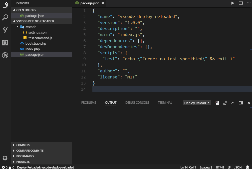Screen dimensions: 252x169
Task: Open the Extensions view
Action: [x=5, y=43]
